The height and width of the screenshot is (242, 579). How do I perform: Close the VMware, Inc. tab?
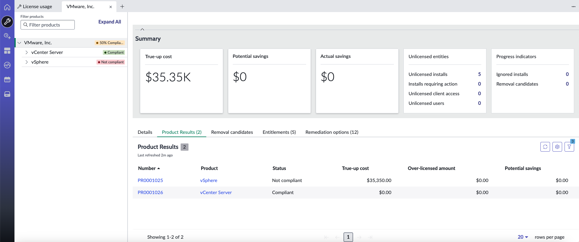point(111,7)
